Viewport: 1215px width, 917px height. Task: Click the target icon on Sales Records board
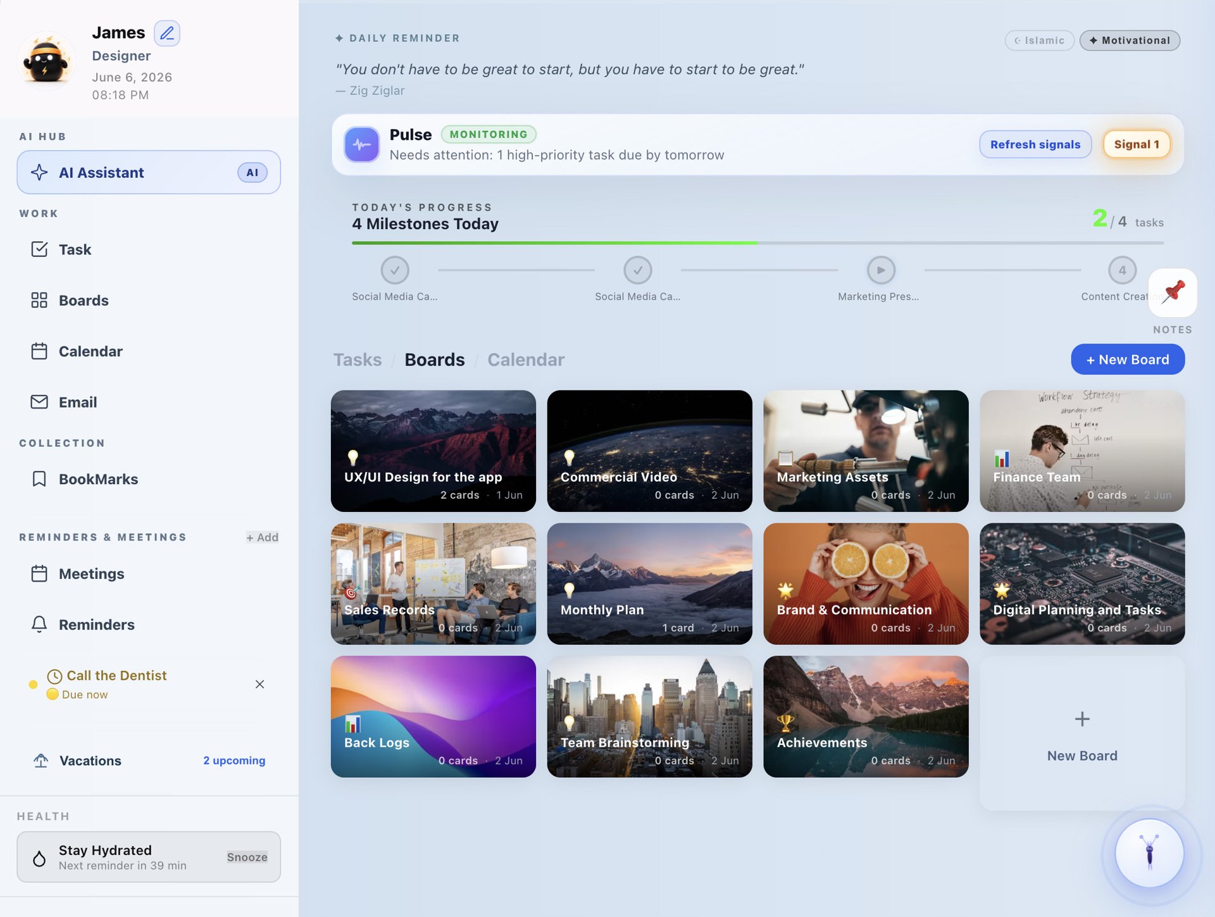pyautogui.click(x=351, y=592)
